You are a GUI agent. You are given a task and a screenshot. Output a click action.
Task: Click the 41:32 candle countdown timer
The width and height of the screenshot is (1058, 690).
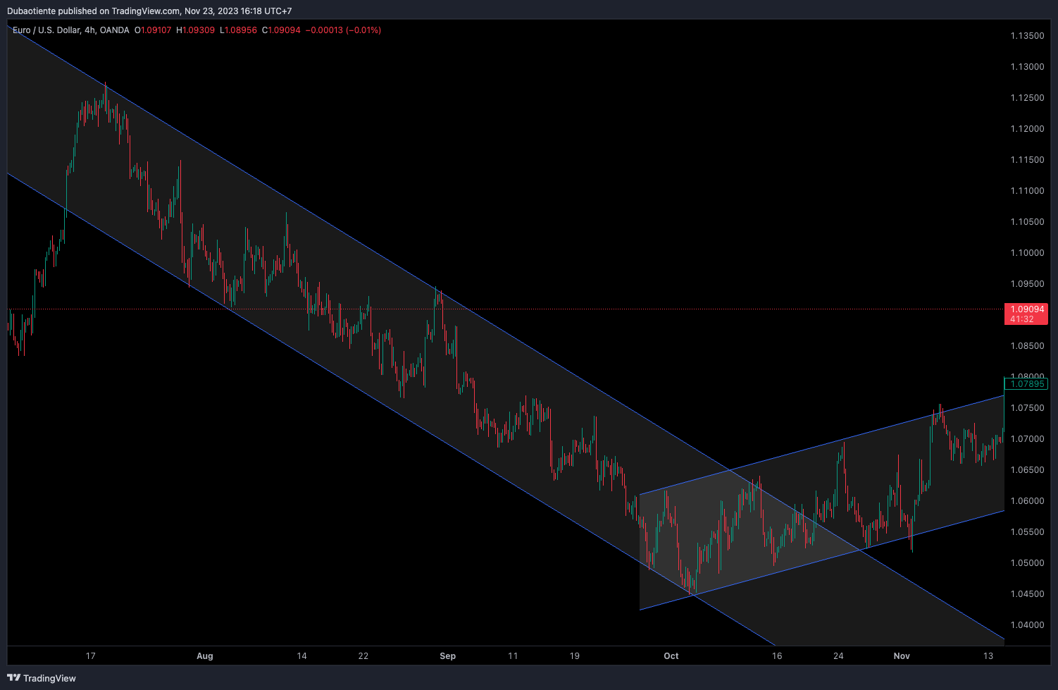point(1022,319)
